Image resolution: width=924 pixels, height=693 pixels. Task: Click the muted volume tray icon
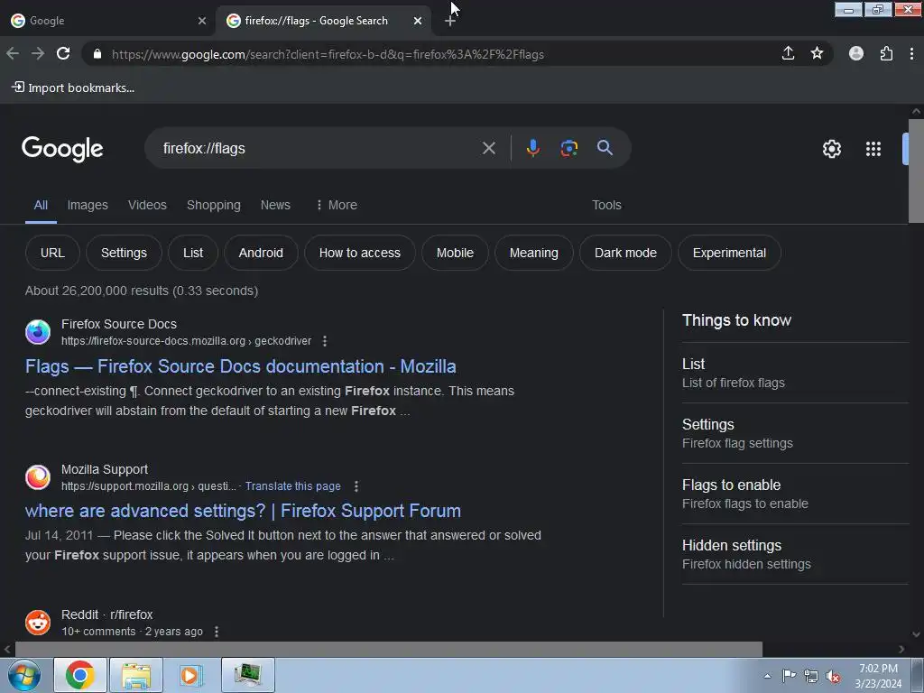(833, 677)
